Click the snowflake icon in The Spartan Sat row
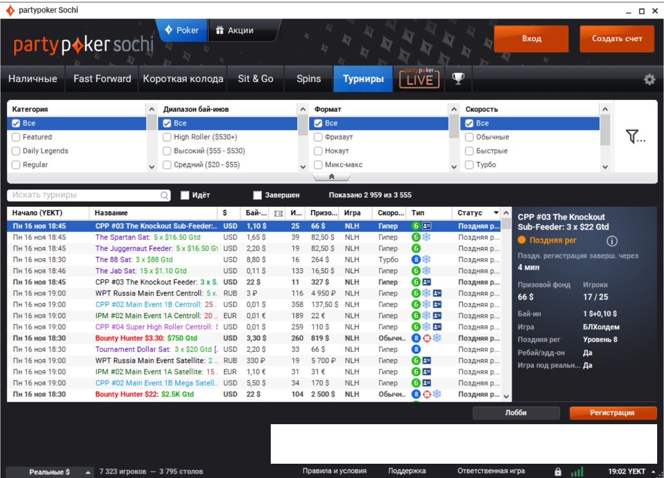 426,237
